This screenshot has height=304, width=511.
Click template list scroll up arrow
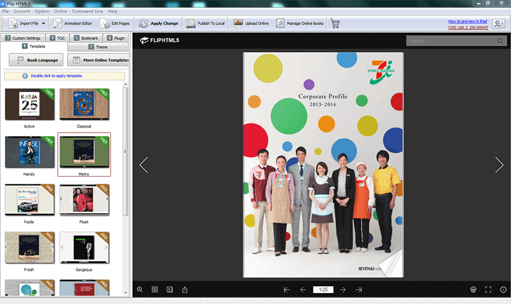(x=126, y=84)
